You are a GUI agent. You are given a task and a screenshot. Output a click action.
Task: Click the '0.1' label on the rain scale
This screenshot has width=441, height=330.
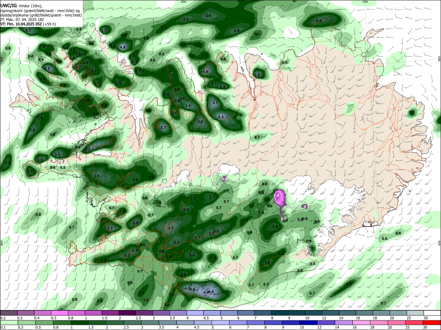click(3, 327)
